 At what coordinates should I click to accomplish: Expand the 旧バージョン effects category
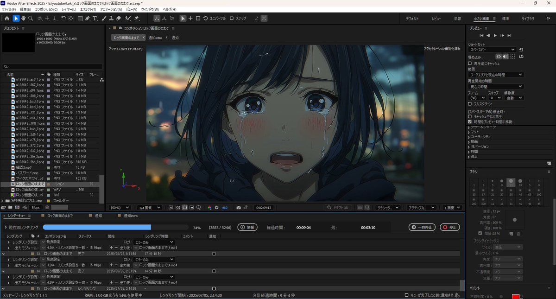tap(468, 147)
